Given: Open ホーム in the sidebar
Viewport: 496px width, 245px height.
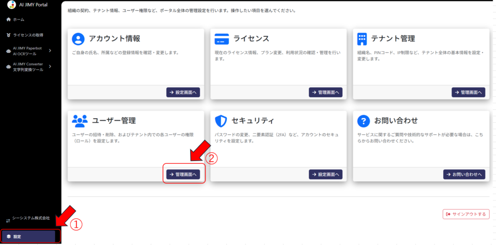Looking at the screenshot, I should [18, 19].
